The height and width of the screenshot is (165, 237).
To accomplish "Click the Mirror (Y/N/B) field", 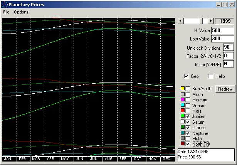I will pyautogui.click(x=229, y=64).
